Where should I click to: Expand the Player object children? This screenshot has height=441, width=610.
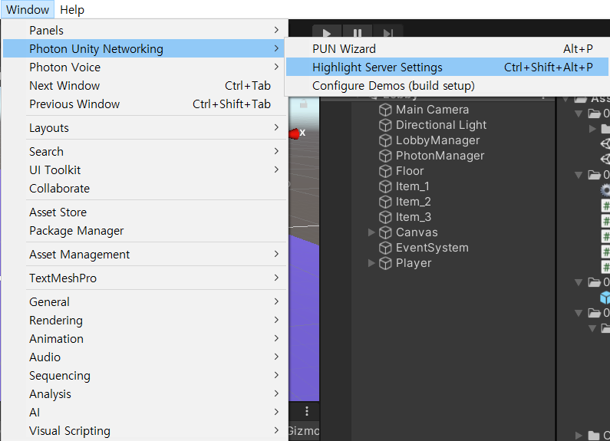click(371, 263)
